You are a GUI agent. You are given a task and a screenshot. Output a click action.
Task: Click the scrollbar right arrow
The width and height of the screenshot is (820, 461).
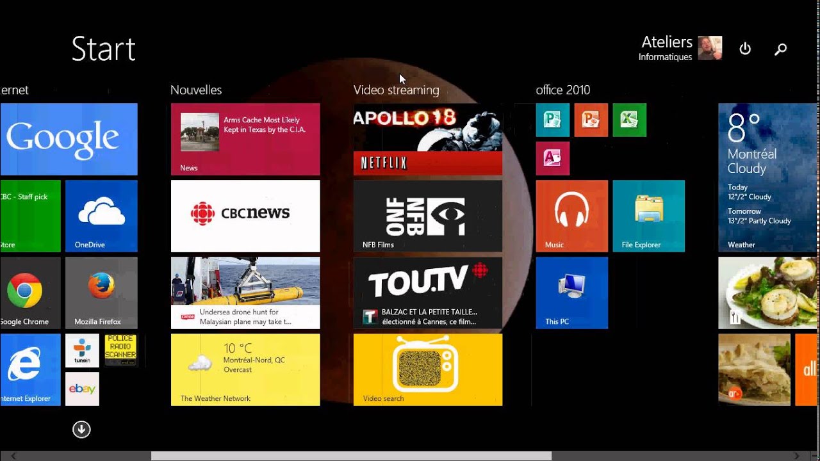798,456
